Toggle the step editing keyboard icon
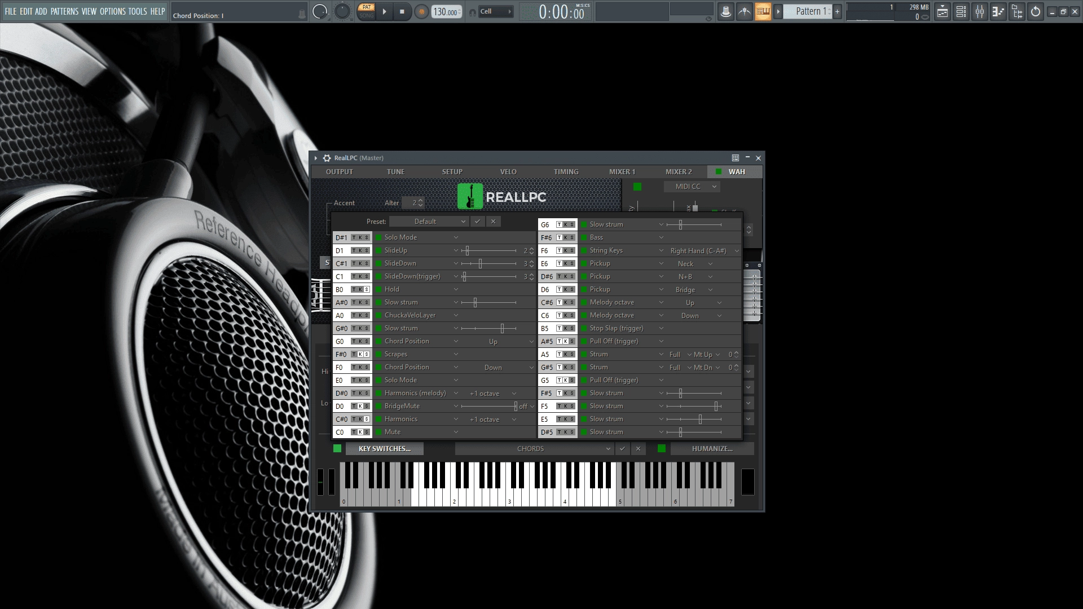 pos(763,11)
